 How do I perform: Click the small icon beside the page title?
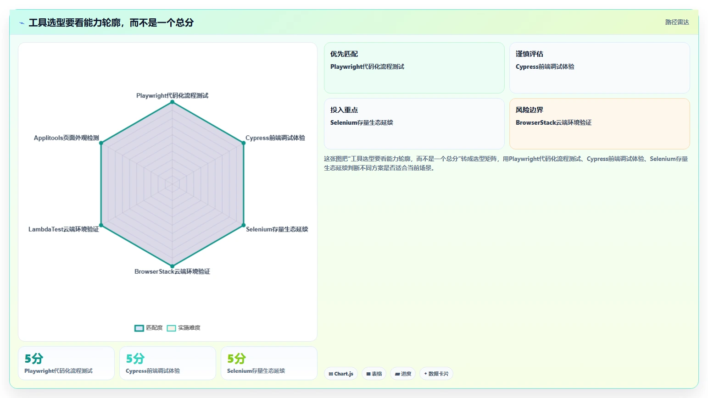click(x=22, y=23)
